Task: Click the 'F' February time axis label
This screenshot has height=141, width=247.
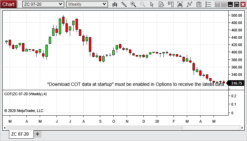Action: 173,122
